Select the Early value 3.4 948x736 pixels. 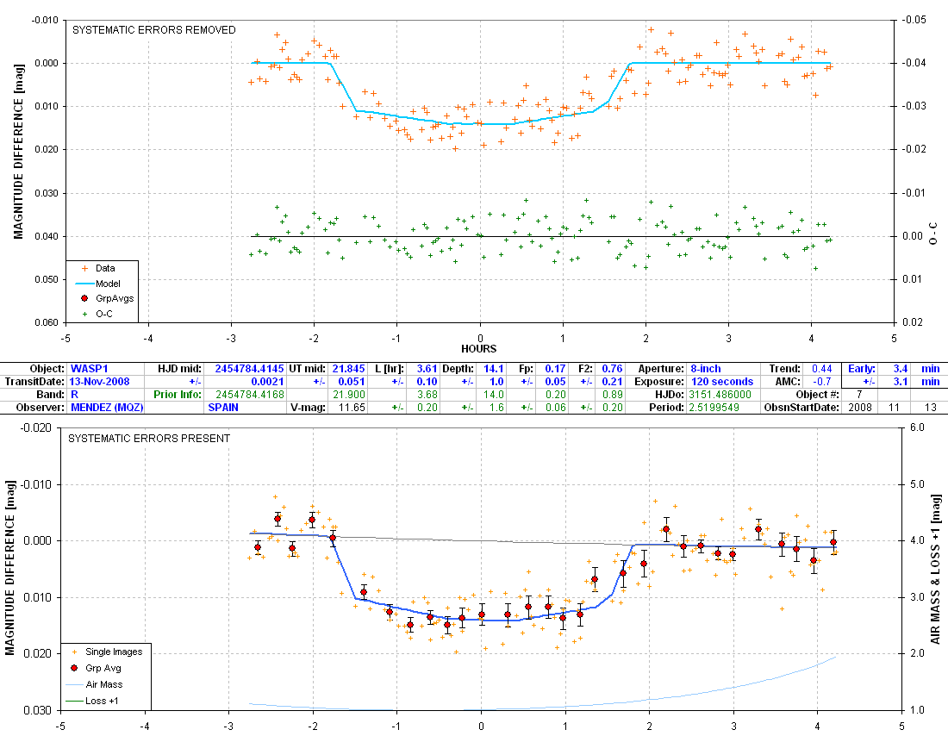point(901,369)
